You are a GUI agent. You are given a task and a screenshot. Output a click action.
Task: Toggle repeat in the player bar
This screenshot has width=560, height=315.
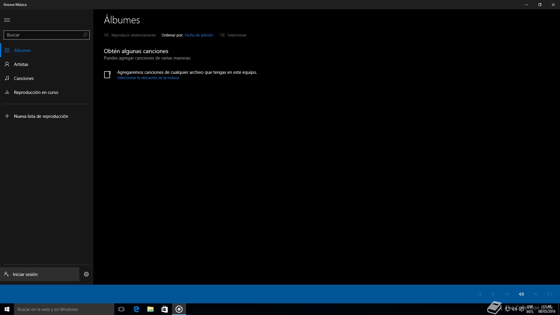549,294
